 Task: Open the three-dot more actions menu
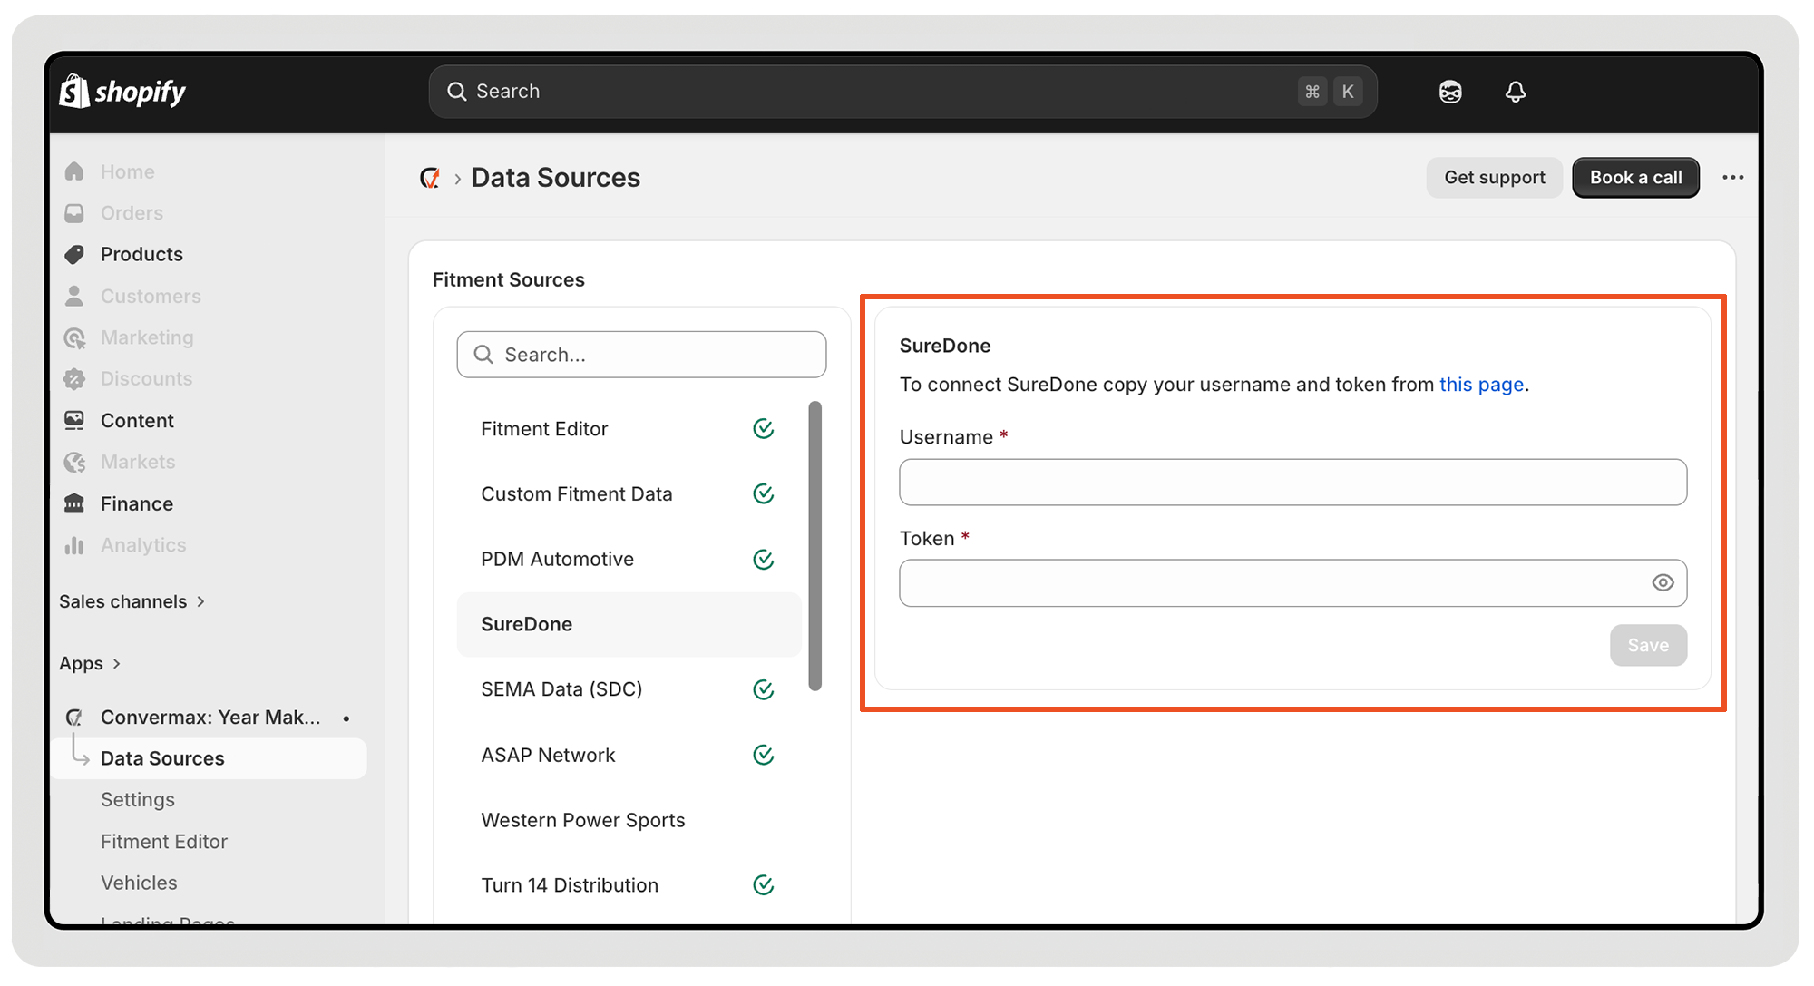pos(1732,178)
